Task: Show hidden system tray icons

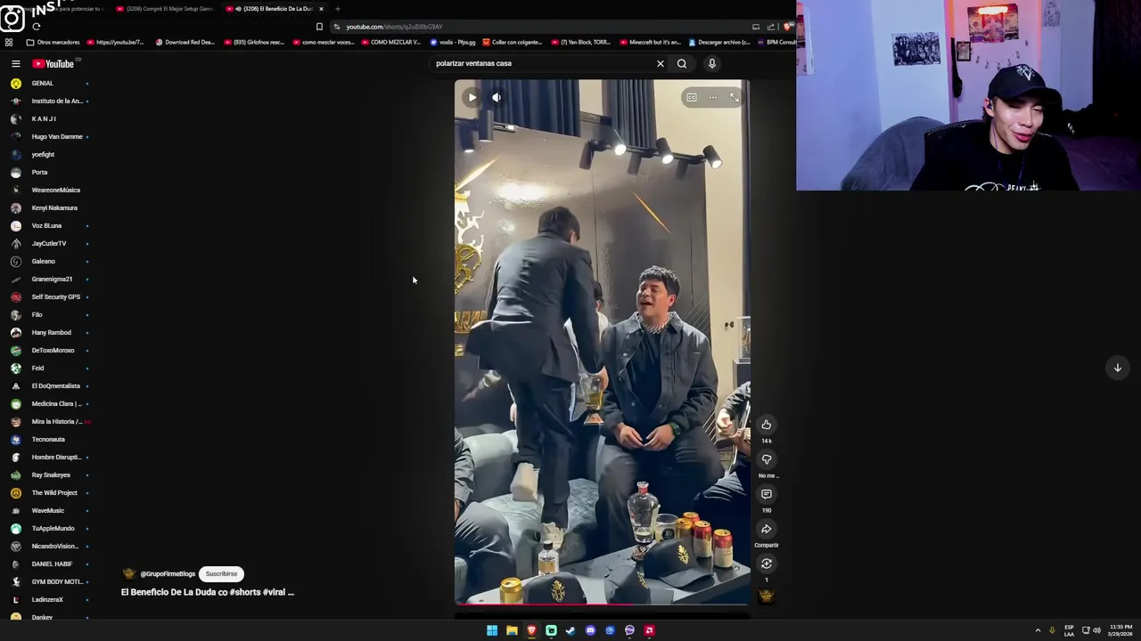Action: click(x=1038, y=630)
